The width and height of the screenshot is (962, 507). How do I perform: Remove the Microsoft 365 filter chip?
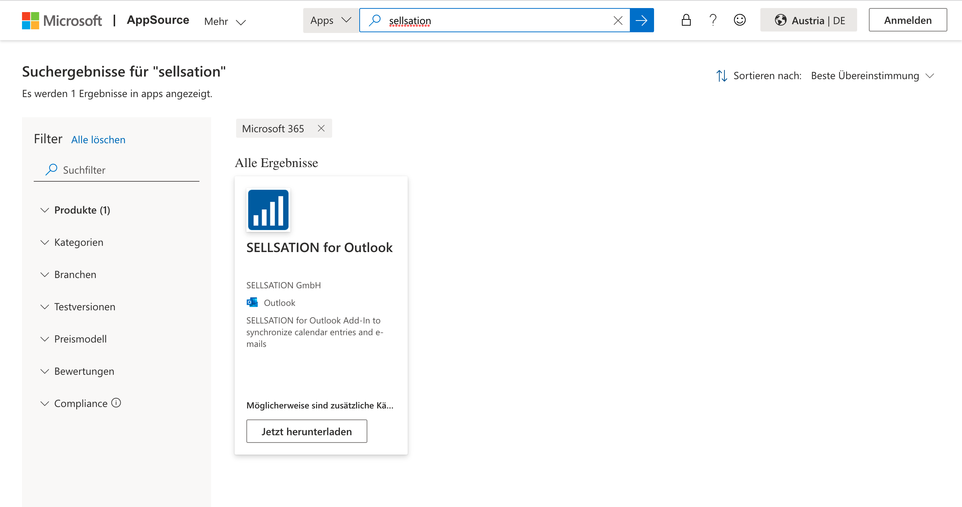[321, 128]
